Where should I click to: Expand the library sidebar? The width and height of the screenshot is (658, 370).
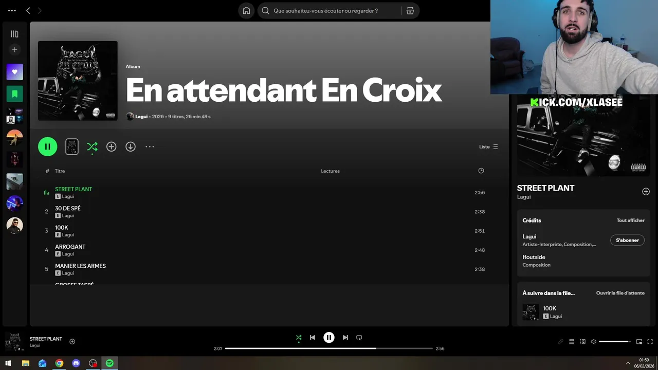(x=14, y=34)
